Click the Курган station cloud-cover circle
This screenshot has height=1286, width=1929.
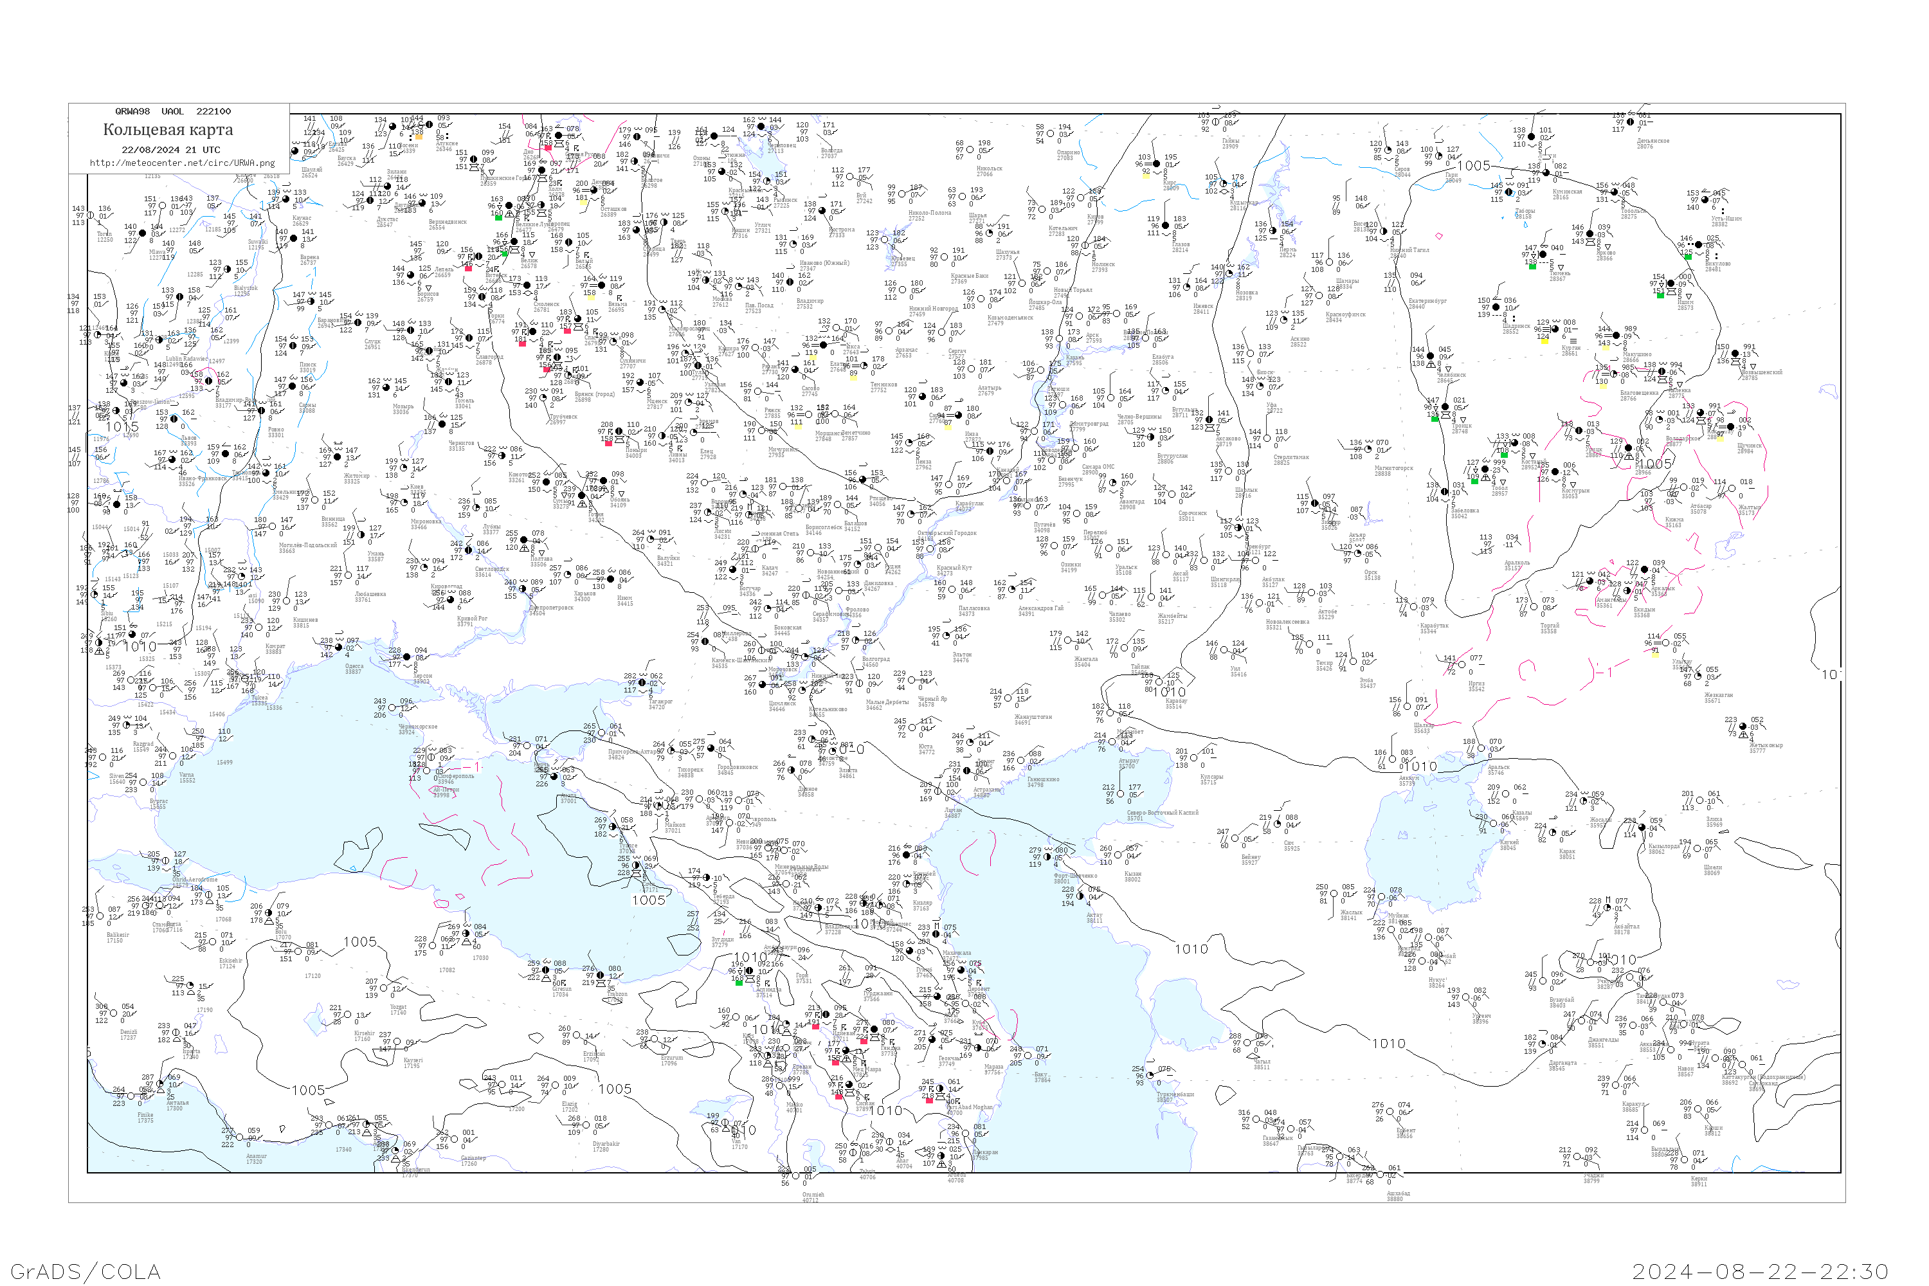point(1554,330)
